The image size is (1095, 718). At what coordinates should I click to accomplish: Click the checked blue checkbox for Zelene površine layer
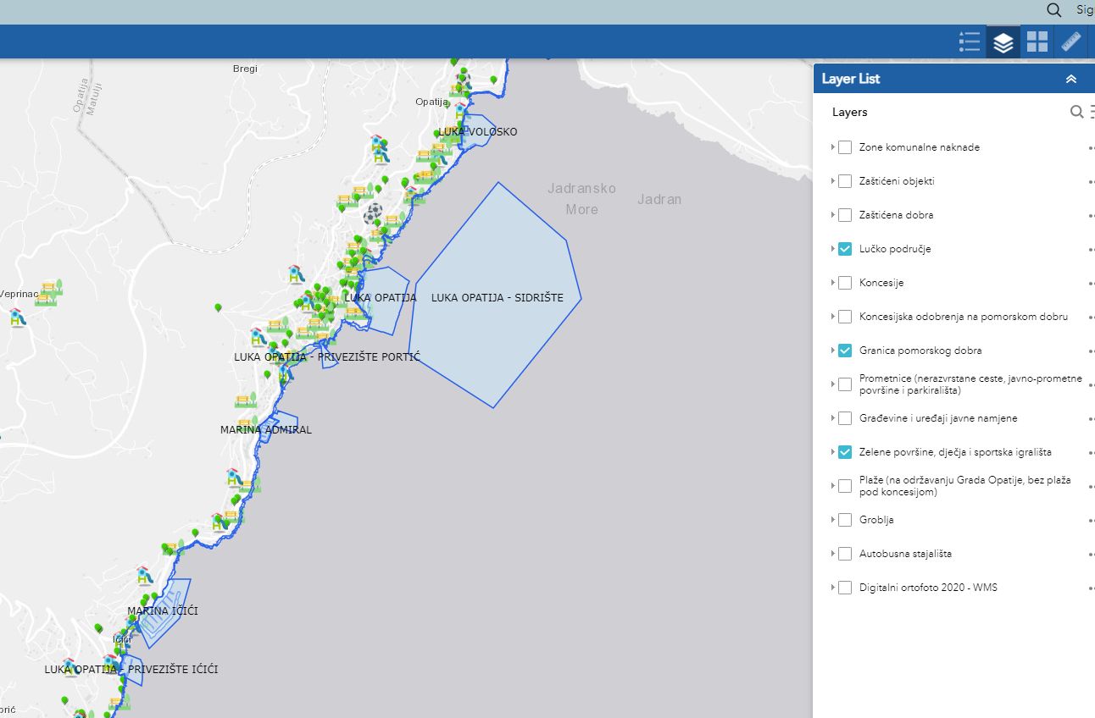pos(844,451)
